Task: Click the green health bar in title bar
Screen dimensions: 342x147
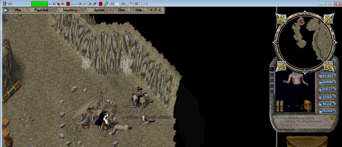Action: click(x=40, y=4)
